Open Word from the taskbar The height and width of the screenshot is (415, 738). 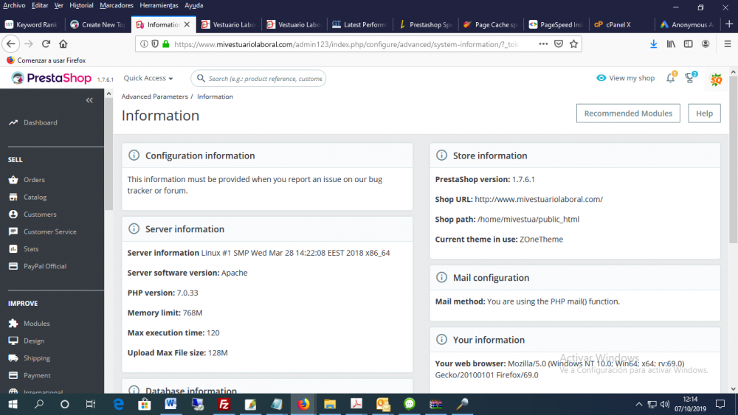pos(170,404)
